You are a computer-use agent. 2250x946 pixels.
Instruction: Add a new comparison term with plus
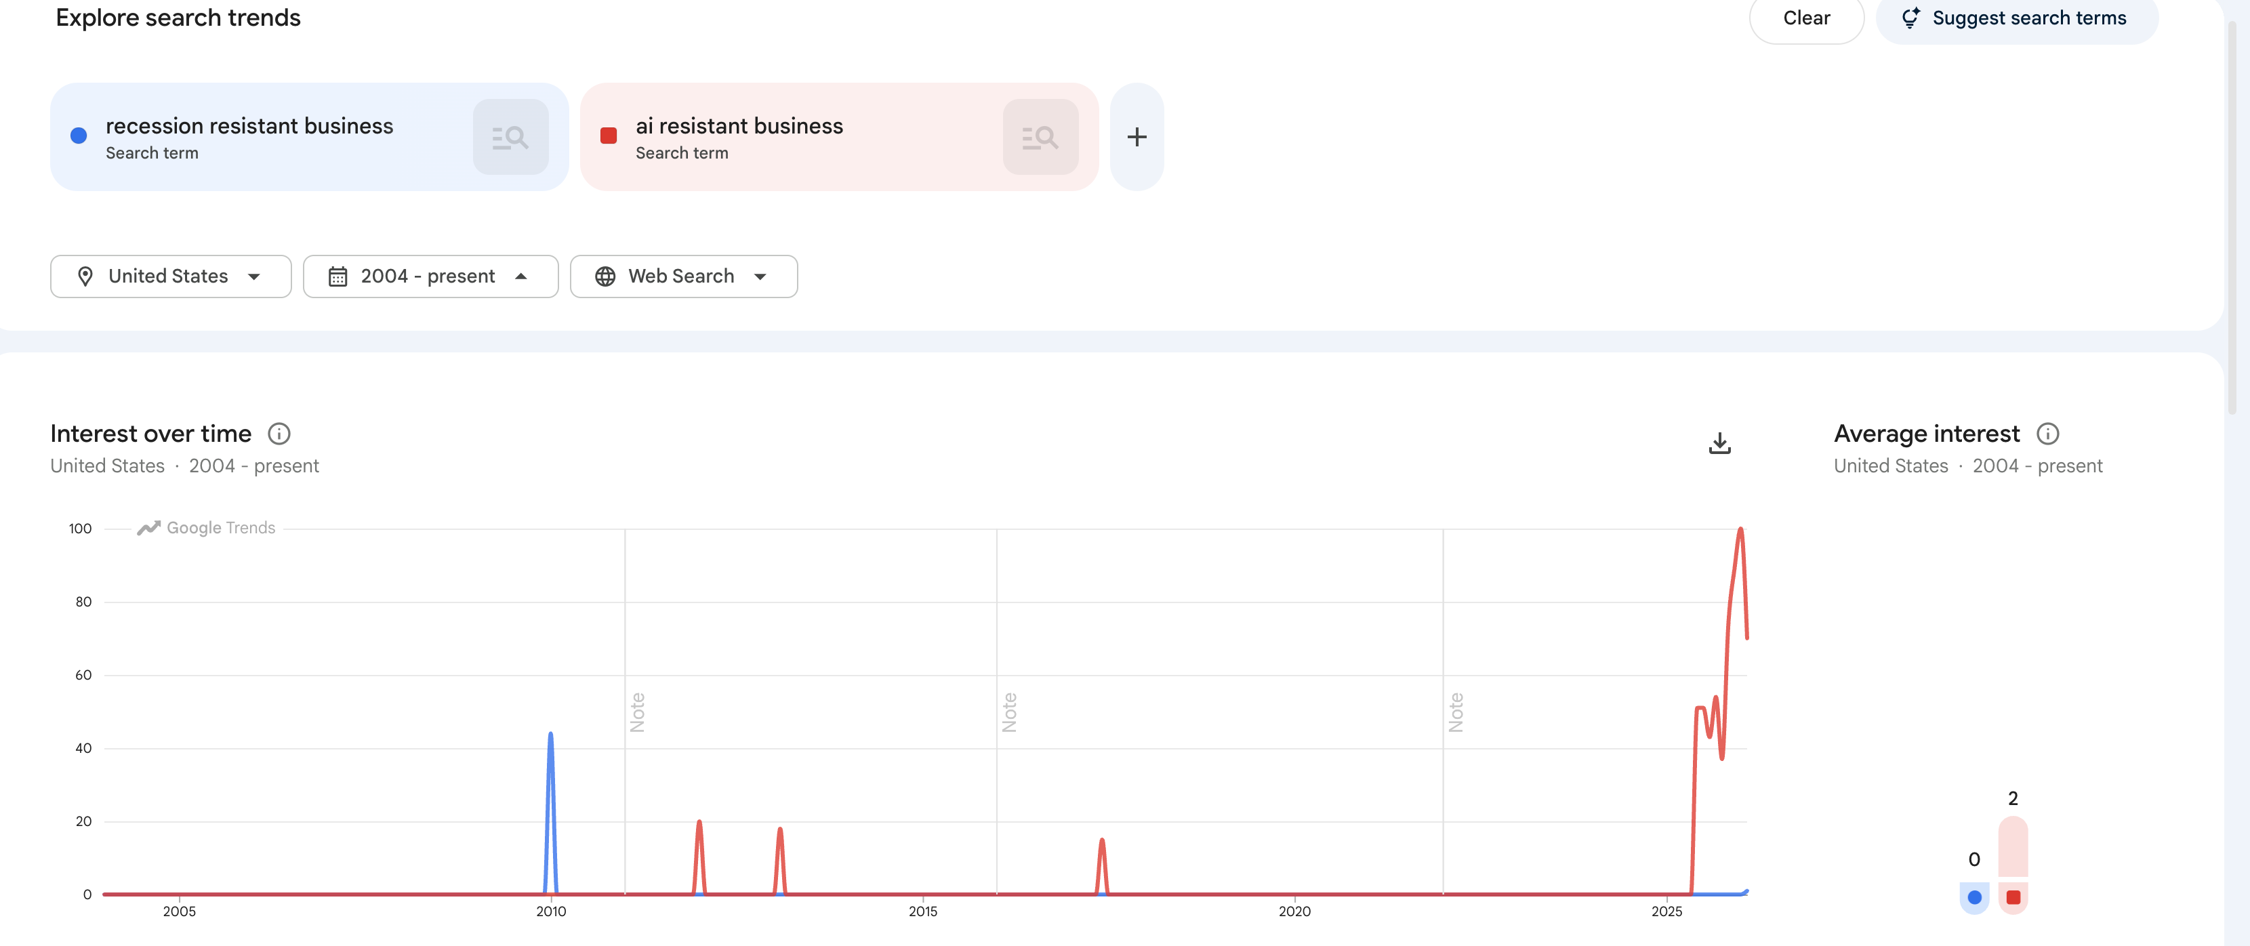1137,137
